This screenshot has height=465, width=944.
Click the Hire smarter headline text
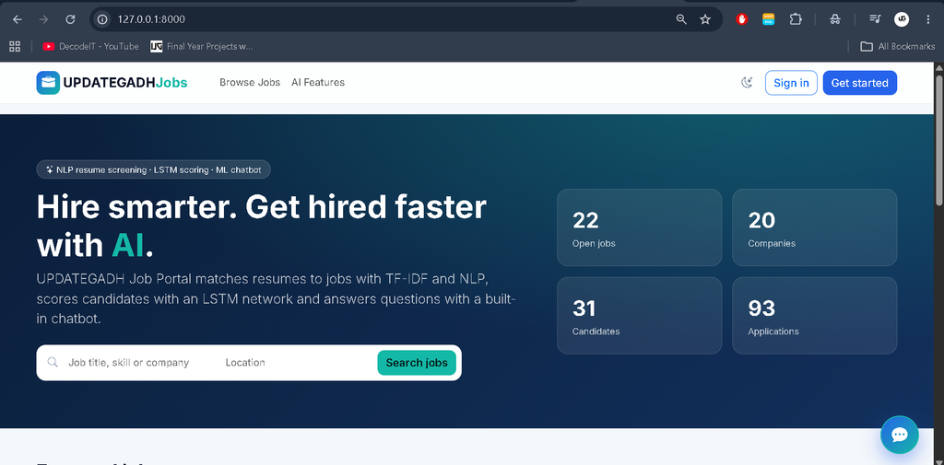(261, 226)
